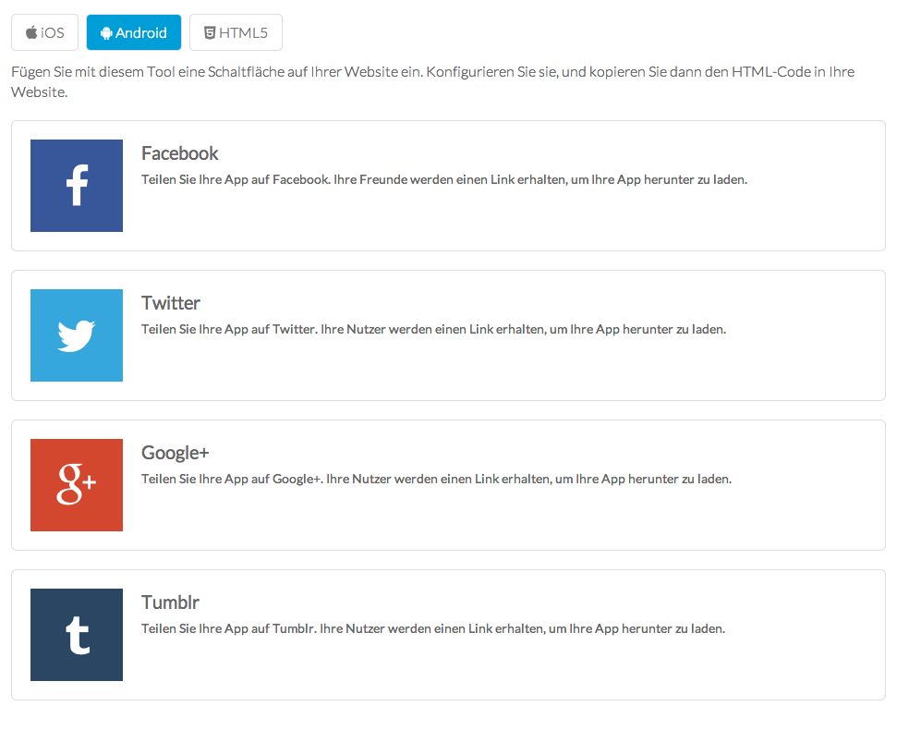Click the Twitter bird logo tile

(77, 335)
